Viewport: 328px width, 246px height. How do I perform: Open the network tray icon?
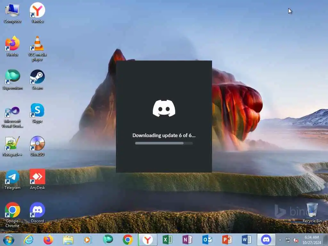[x=288, y=240]
